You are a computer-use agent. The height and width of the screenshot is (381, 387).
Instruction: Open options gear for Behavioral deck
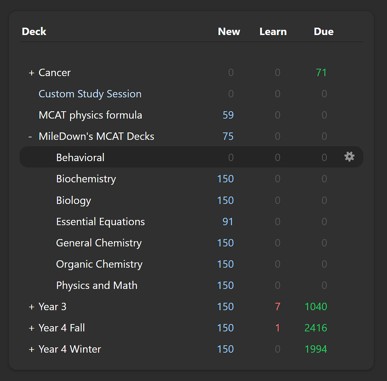point(349,157)
